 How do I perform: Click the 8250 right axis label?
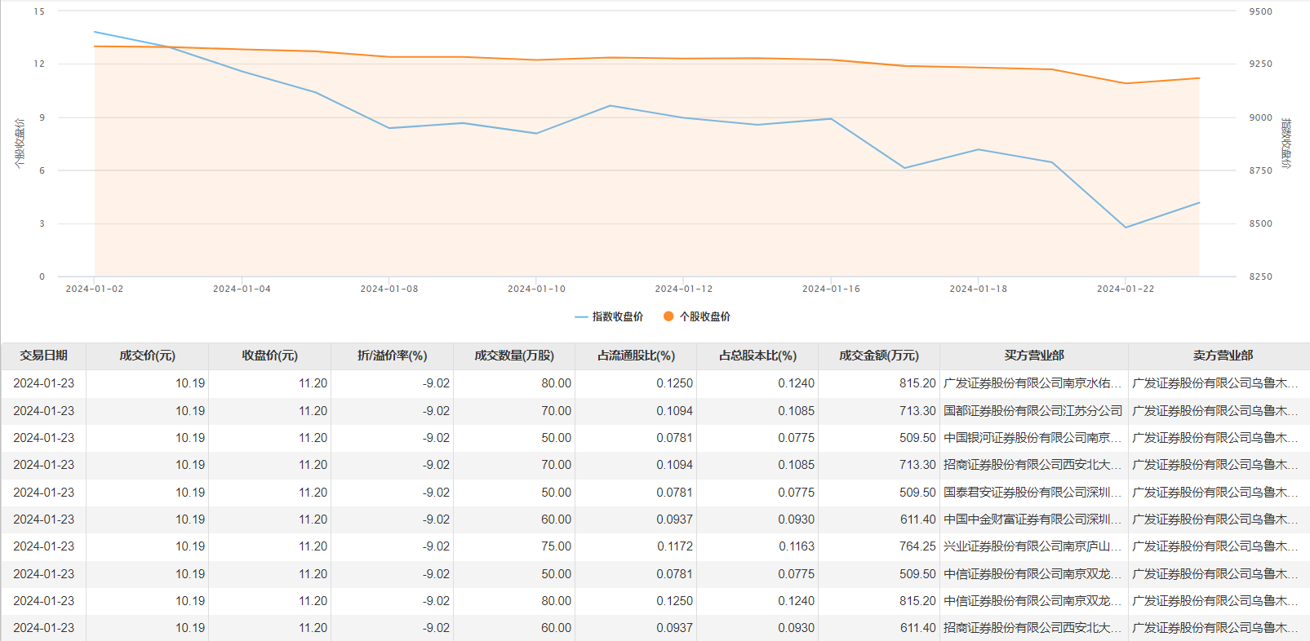(1260, 276)
